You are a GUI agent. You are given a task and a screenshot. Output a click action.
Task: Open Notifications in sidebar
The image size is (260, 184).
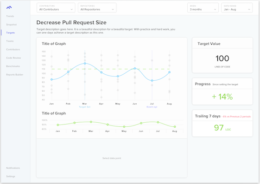tap(13, 168)
